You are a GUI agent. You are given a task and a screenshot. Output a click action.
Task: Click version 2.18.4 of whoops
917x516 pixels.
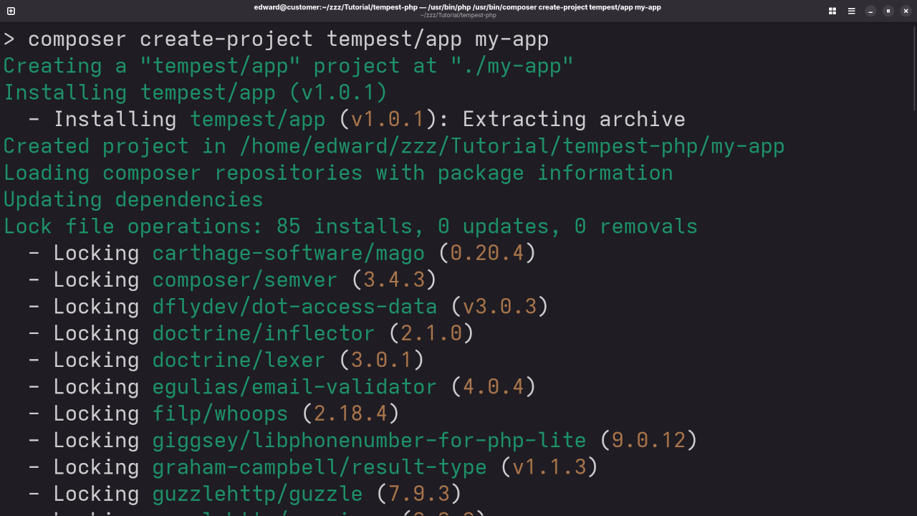(350, 414)
